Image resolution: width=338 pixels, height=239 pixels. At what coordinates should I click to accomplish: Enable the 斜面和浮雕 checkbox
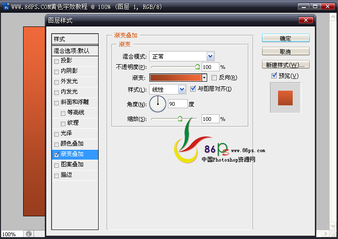click(57, 103)
